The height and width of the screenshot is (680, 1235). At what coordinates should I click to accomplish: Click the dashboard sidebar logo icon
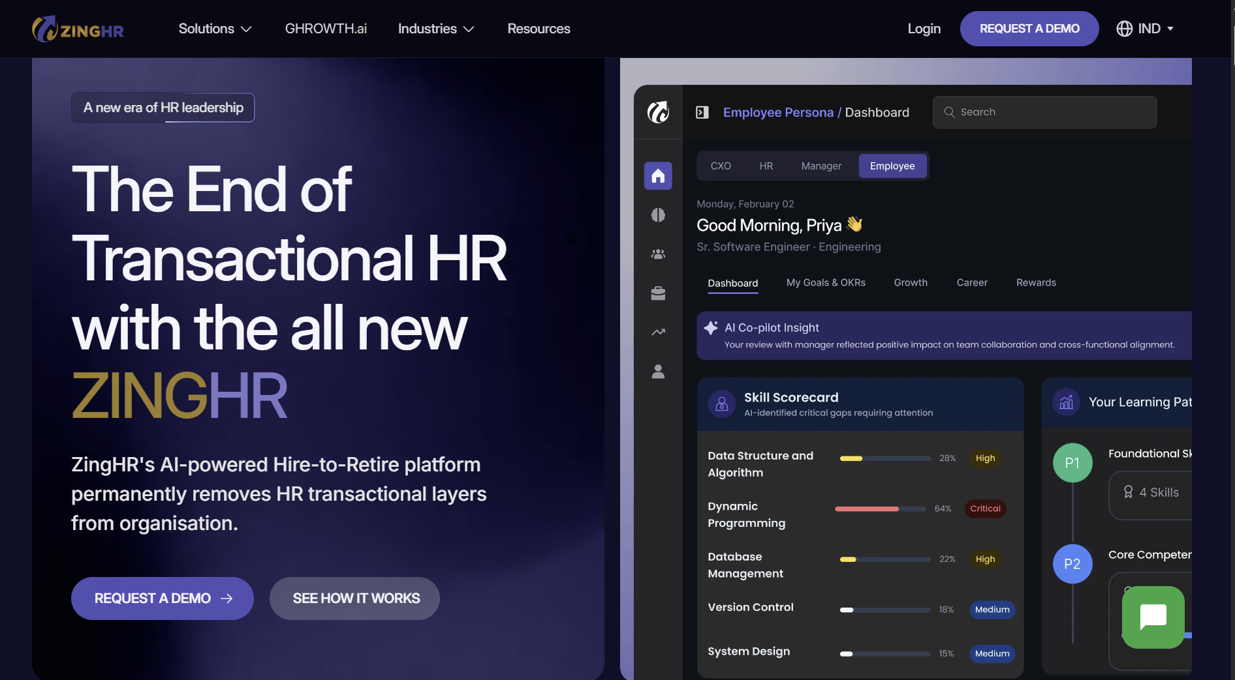(658, 112)
